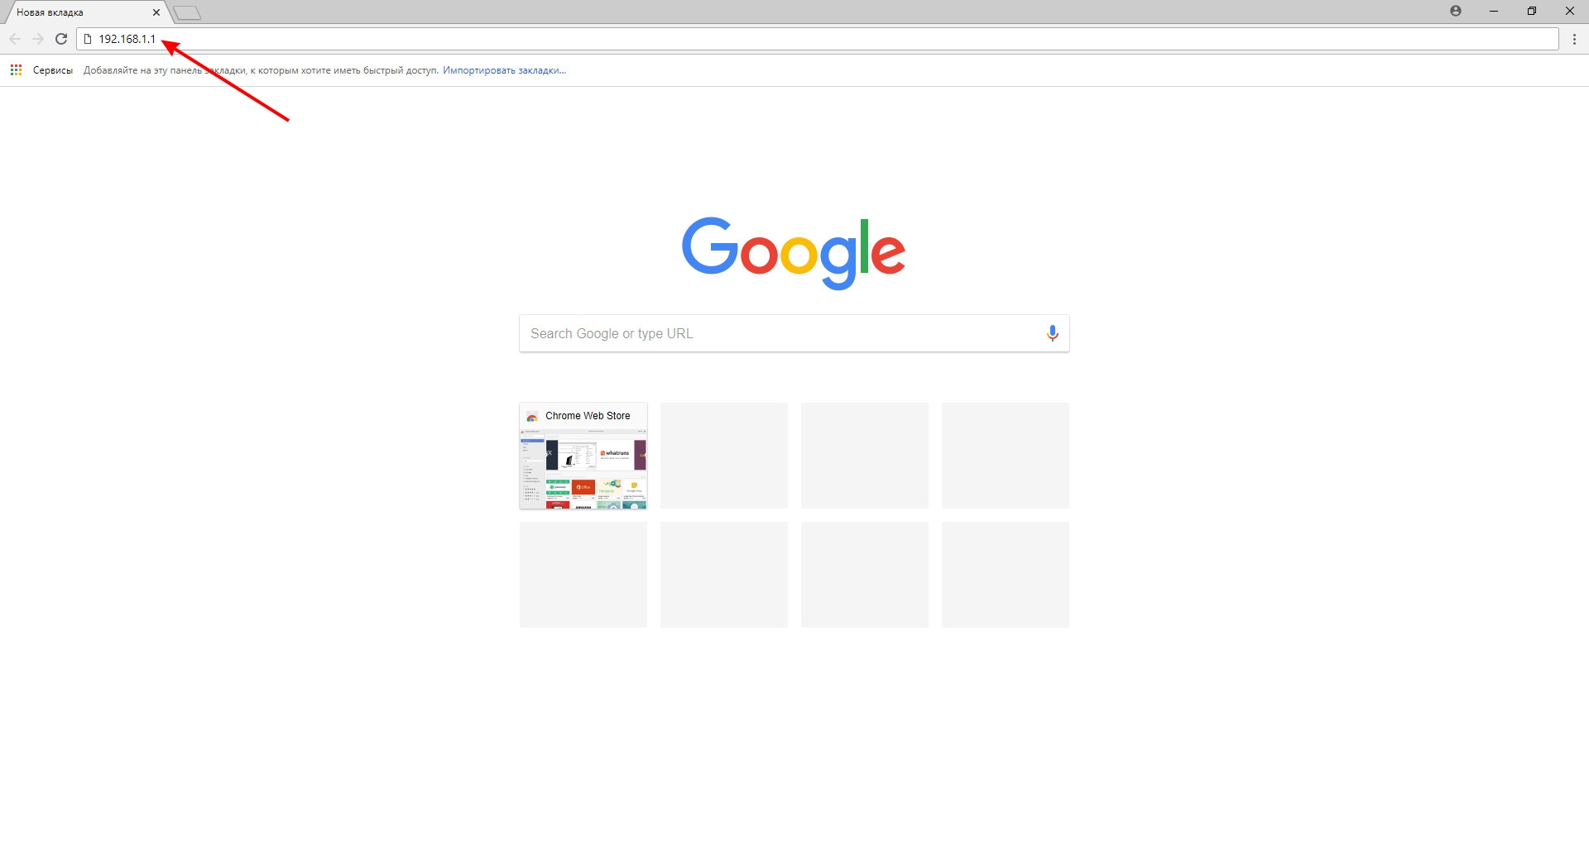Click Импортировать закладки link

504,70
